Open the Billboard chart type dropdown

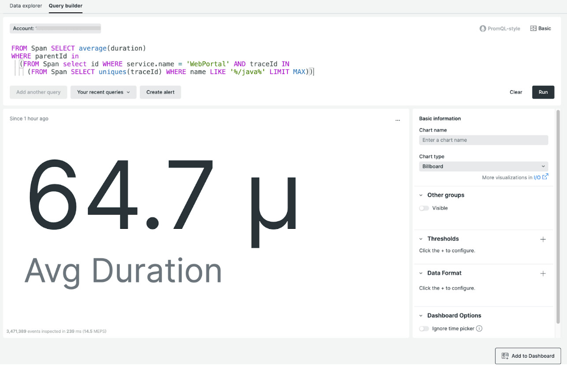point(483,166)
